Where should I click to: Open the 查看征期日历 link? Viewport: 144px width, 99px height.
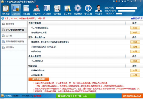pos(137,18)
